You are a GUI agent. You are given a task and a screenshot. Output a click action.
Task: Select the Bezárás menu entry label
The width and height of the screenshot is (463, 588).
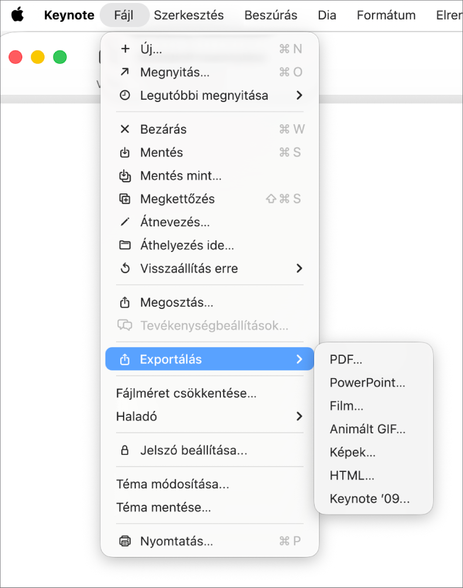[x=163, y=130]
